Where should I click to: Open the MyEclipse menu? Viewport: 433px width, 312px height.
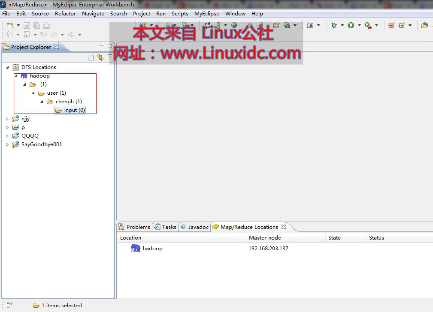point(206,13)
